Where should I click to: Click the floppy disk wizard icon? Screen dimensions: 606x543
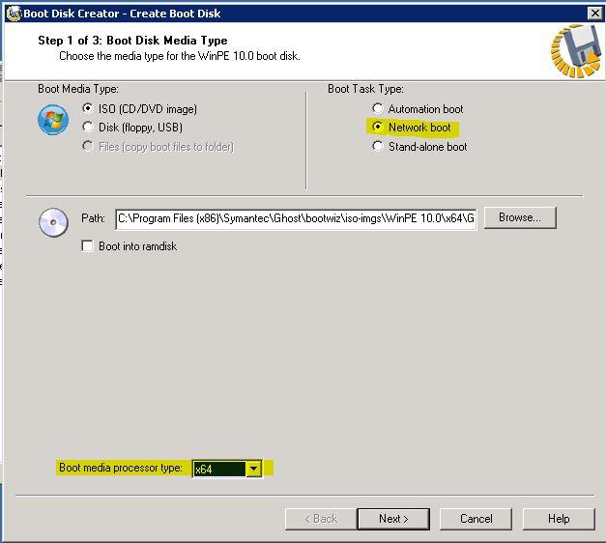[576, 50]
